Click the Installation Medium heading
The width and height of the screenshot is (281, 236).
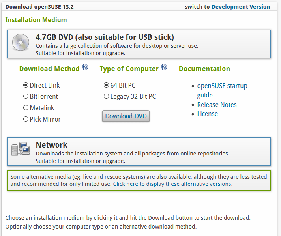(36, 20)
